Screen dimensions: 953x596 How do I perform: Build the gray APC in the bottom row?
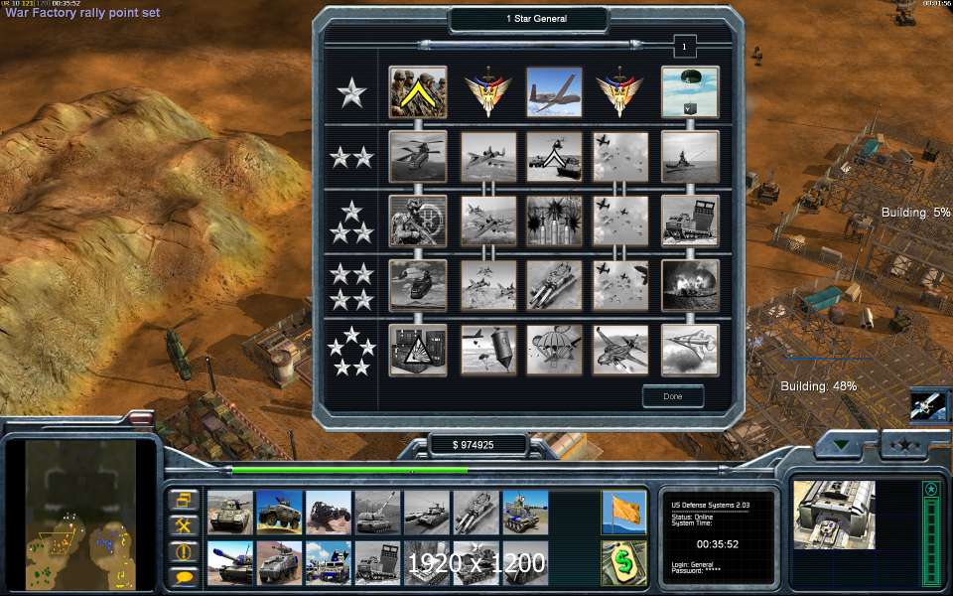coord(279,562)
